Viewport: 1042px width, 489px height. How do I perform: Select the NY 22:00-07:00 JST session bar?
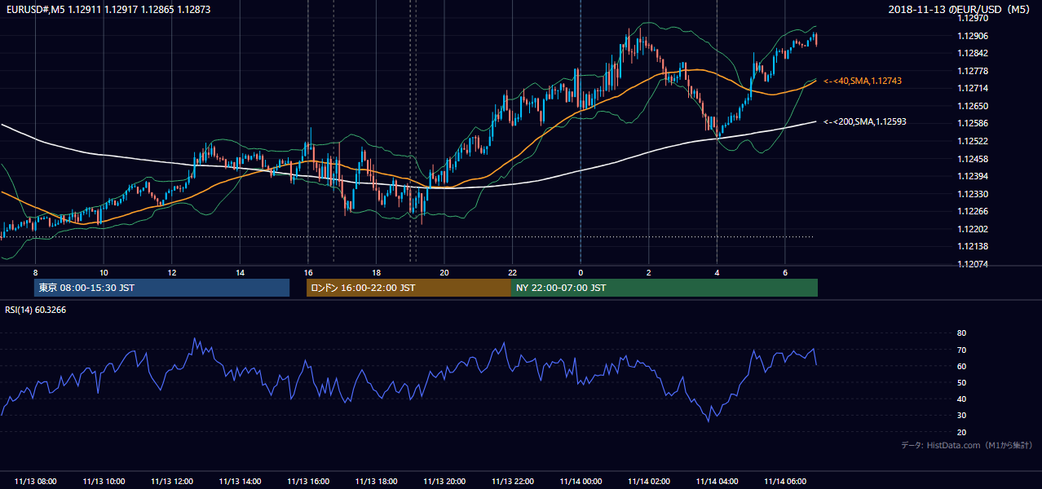point(664,288)
